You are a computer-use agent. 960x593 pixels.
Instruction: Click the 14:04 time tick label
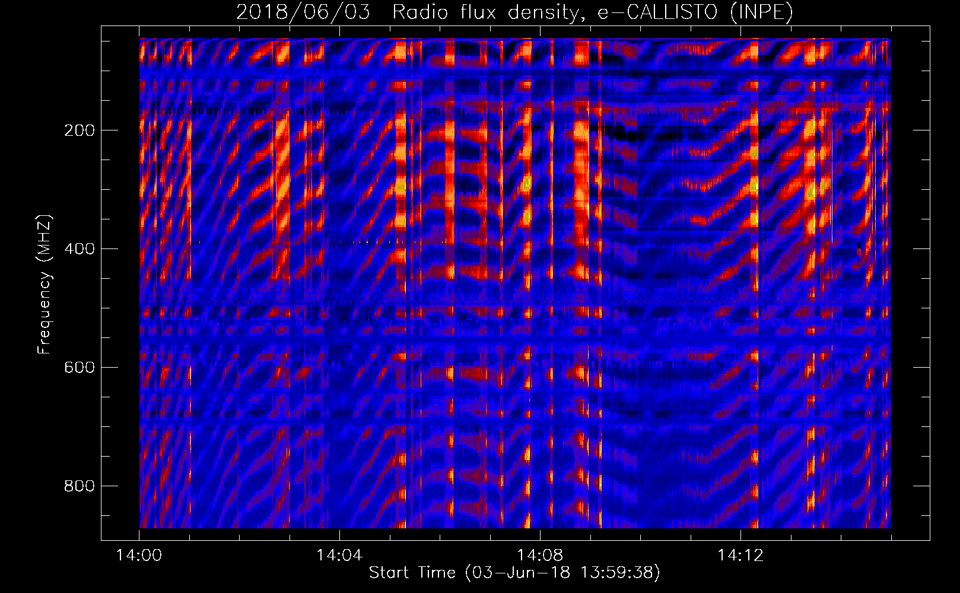339,556
